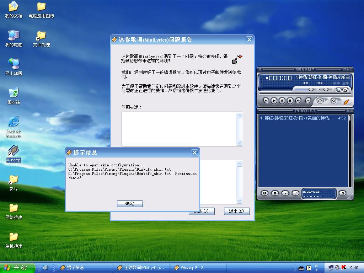Toggle repeat mode in Winamp
Viewport: 364px width, 273px height.
[x=333, y=101]
